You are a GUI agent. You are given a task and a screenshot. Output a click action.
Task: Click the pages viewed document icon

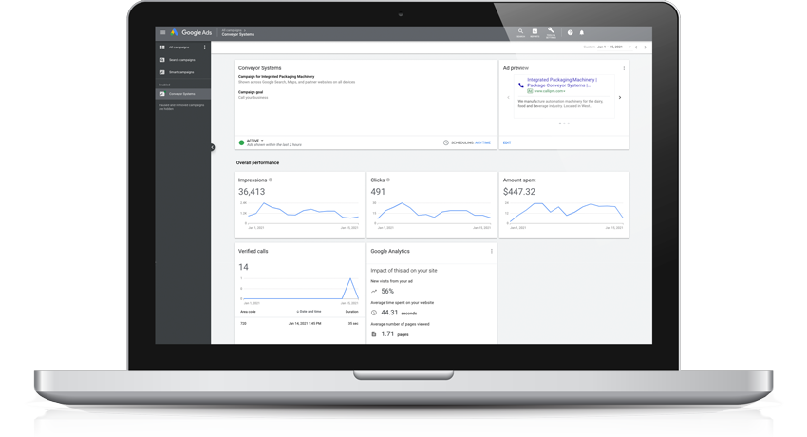click(374, 334)
